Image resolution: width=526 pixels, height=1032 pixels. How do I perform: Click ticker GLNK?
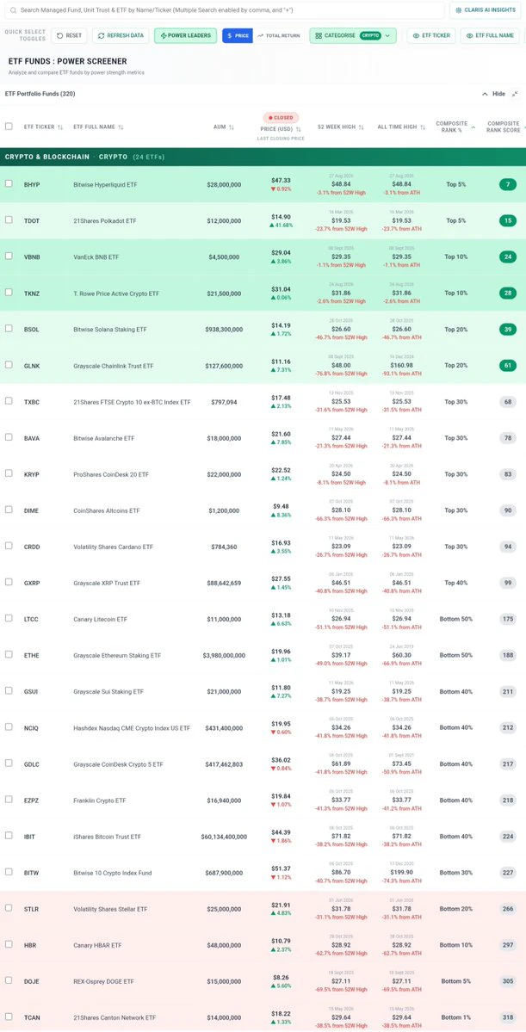pos(32,366)
